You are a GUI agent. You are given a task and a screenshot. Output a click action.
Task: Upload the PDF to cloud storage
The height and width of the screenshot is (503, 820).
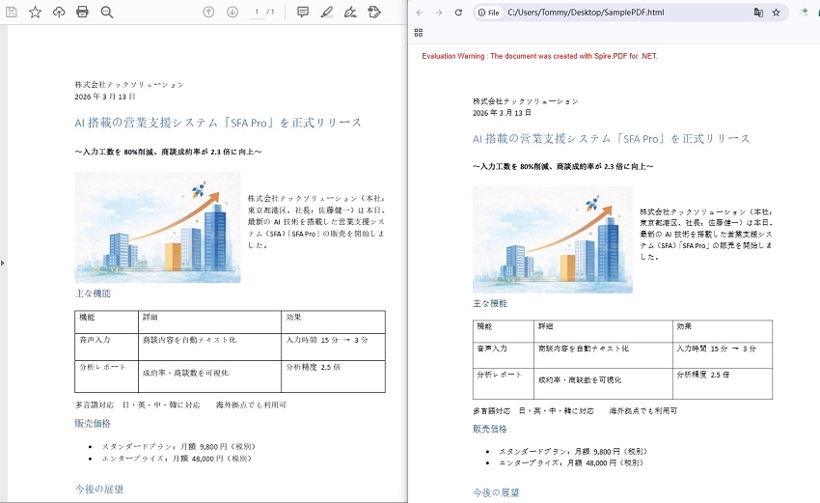pyautogui.click(x=59, y=12)
